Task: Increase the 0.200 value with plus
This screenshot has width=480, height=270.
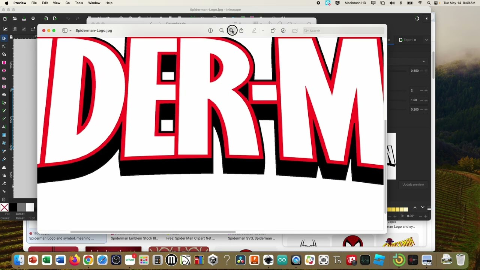Action: tap(426, 109)
